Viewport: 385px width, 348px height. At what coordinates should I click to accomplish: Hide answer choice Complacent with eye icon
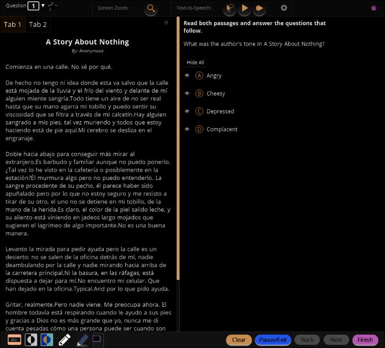click(187, 129)
